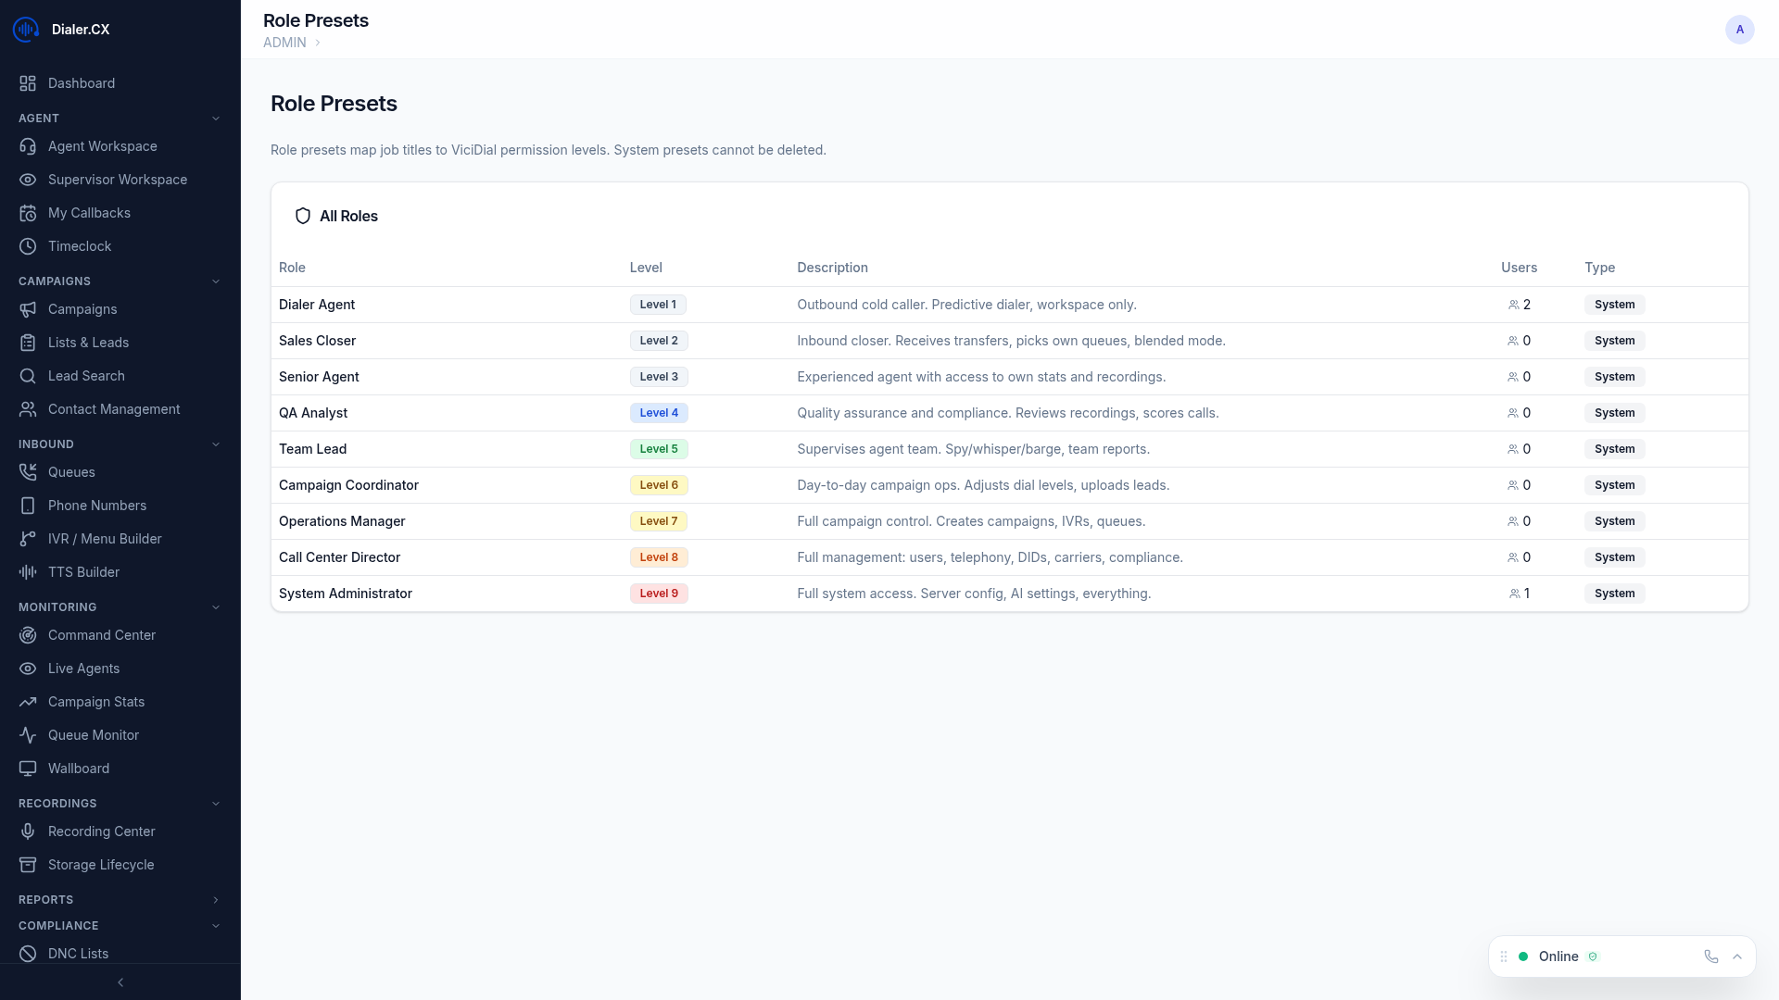Click the Command Center target icon
1779x1000 pixels.
click(x=28, y=635)
